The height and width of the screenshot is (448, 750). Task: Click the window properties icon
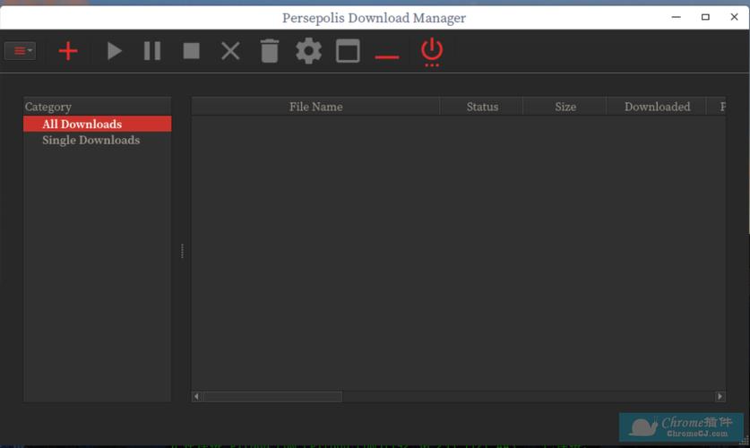348,51
